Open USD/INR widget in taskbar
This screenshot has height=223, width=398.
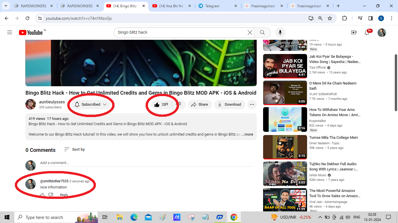291,217
